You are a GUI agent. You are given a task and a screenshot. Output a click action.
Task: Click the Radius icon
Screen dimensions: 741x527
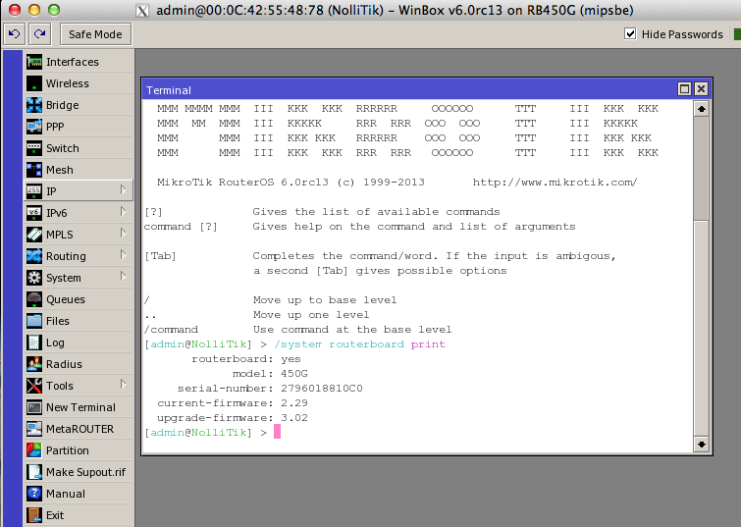[x=34, y=364]
